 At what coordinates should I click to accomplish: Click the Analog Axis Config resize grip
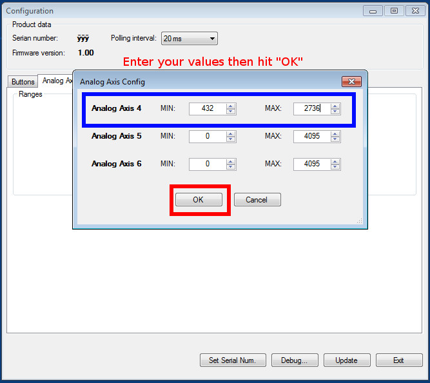360,221
